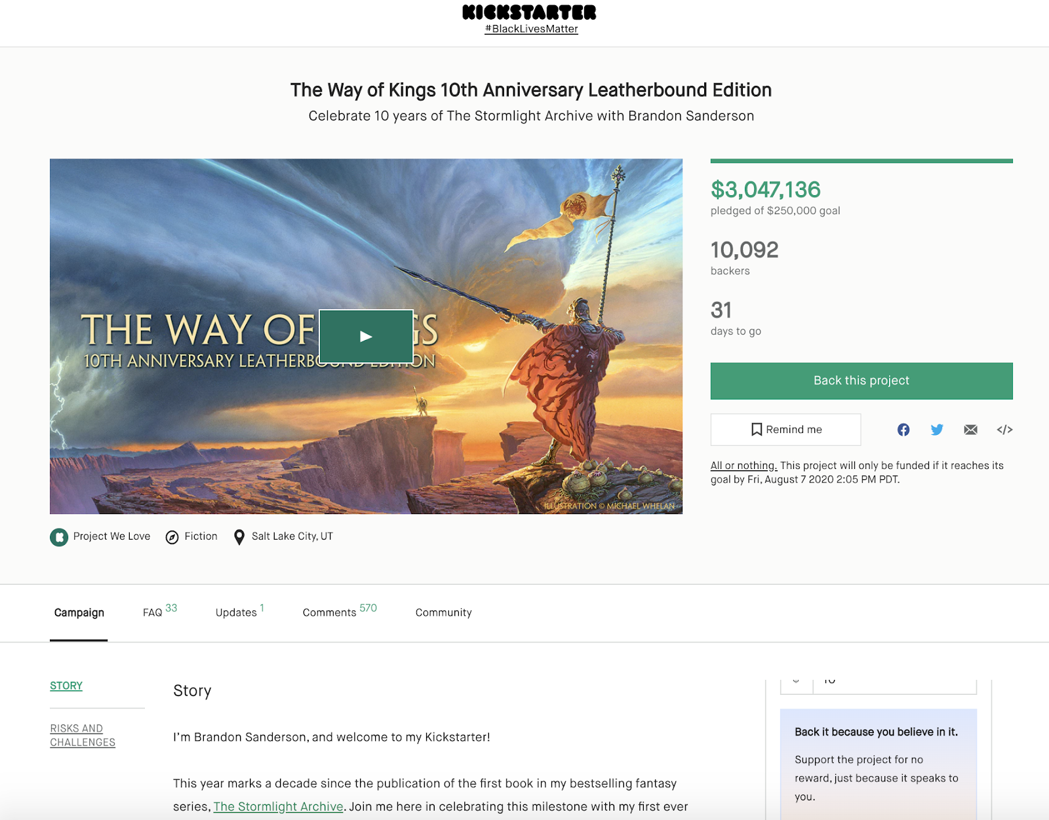This screenshot has height=820, width=1049.
Task: Follow The Stormlight Archive link
Action: [x=278, y=806]
